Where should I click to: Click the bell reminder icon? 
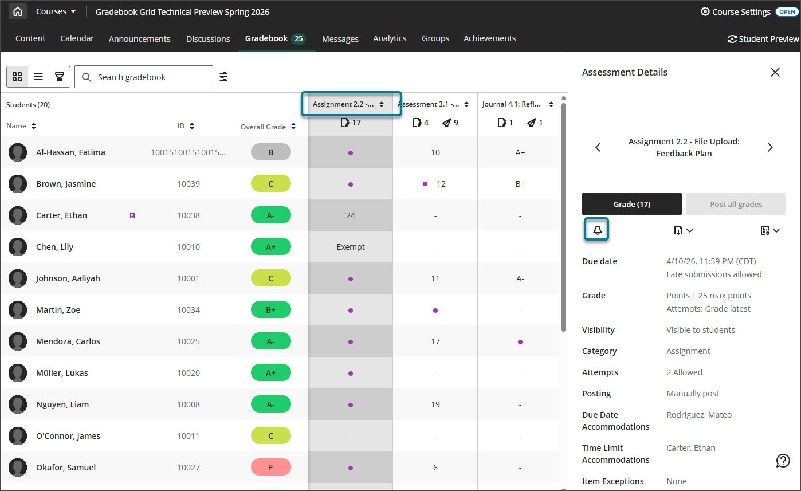[x=598, y=230]
